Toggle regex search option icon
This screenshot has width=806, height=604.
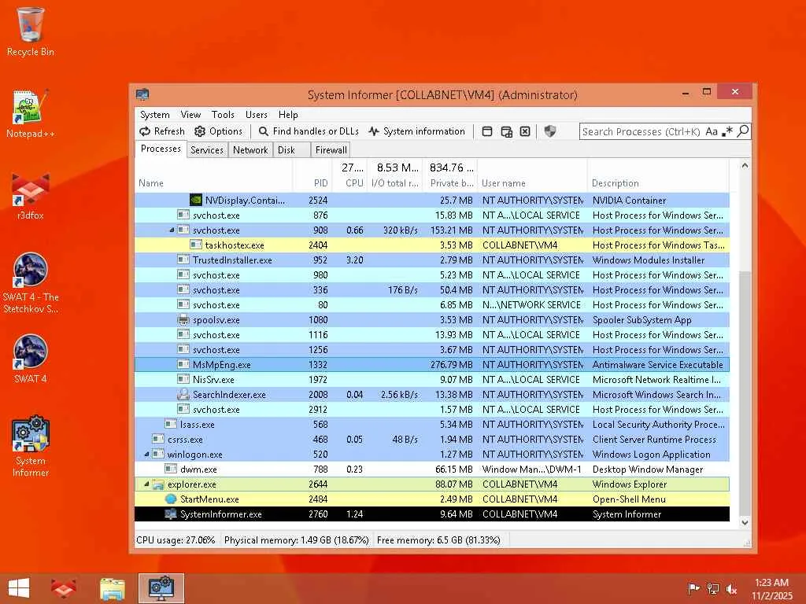pyautogui.click(x=727, y=131)
